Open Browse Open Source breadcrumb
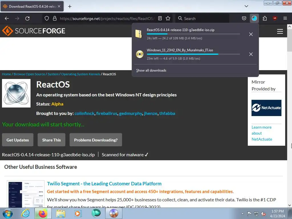Image resolution: width=292 pixels, height=219 pixels. pos(29,74)
